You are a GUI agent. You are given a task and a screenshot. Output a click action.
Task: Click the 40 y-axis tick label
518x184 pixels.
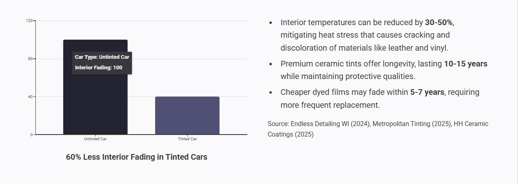click(30, 97)
